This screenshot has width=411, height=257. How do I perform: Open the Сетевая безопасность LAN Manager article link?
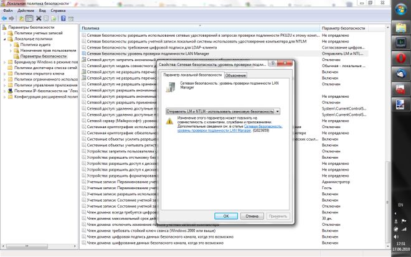[230, 128]
